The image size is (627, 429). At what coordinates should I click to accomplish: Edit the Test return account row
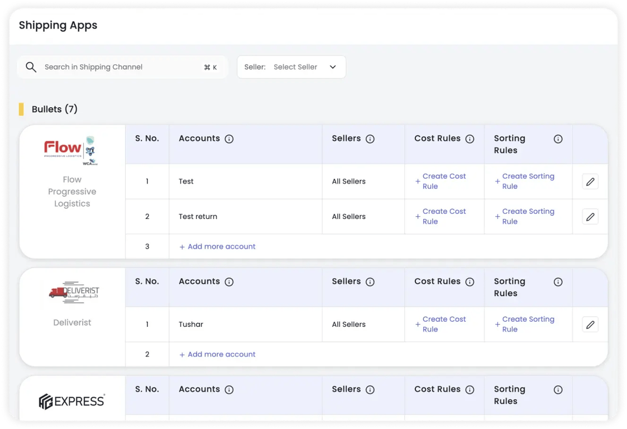[x=590, y=217]
